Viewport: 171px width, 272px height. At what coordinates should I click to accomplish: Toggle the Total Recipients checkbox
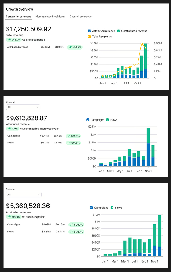tap(90, 37)
